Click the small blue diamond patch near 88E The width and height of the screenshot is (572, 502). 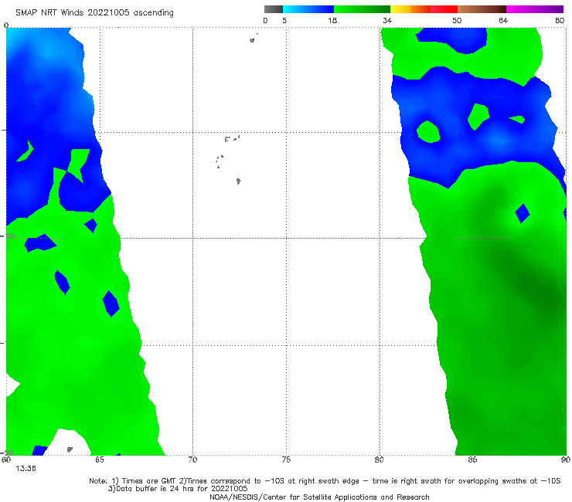(523, 214)
